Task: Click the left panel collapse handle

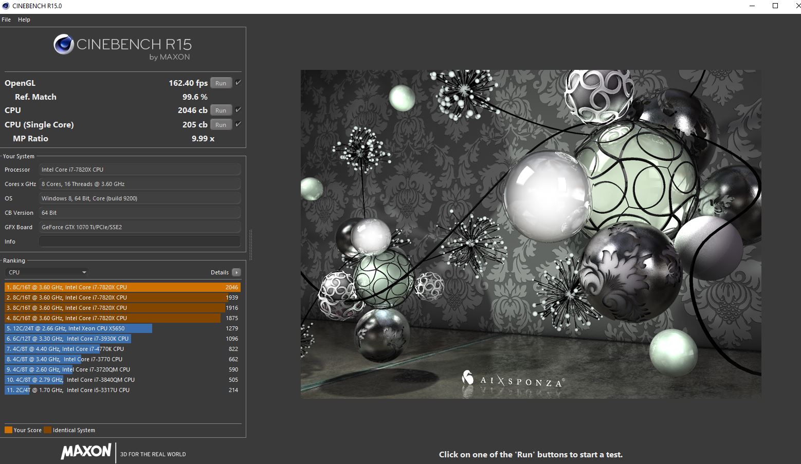Action: tap(250, 245)
